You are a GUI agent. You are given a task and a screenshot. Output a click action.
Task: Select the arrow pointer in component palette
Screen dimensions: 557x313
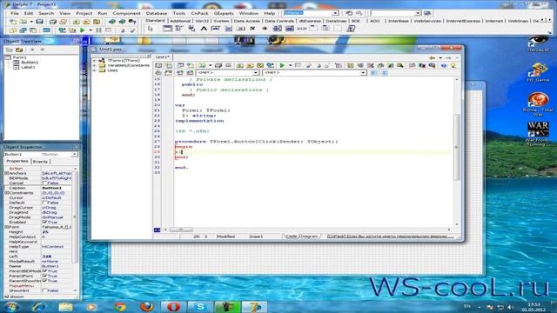[x=151, y=29]
